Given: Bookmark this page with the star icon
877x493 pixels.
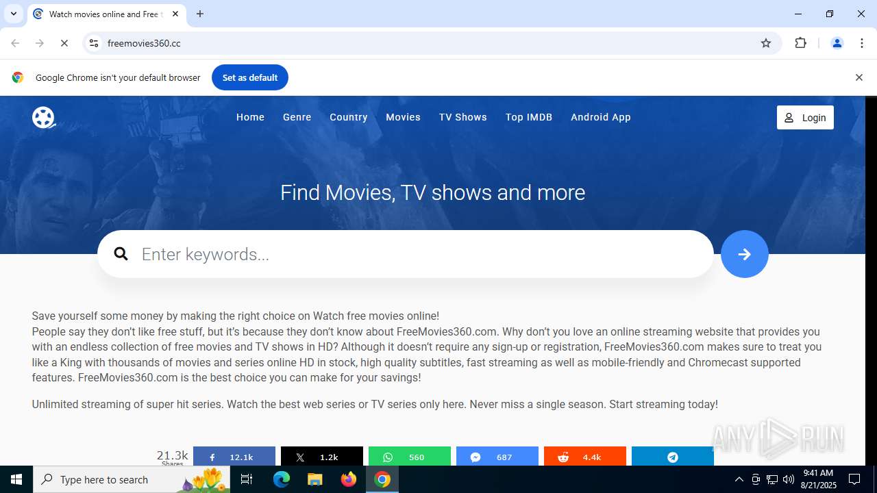Looking at the screenshot, I should [766, 43].
